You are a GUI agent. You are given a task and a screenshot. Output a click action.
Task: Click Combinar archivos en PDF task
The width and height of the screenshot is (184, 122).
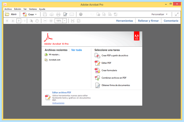coord(114,78)
